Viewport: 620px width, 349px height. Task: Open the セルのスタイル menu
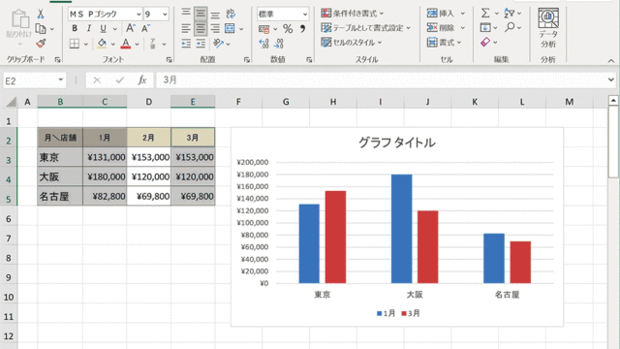click(351, 43)
